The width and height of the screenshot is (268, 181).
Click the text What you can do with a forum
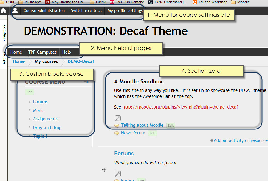point(145,163)
